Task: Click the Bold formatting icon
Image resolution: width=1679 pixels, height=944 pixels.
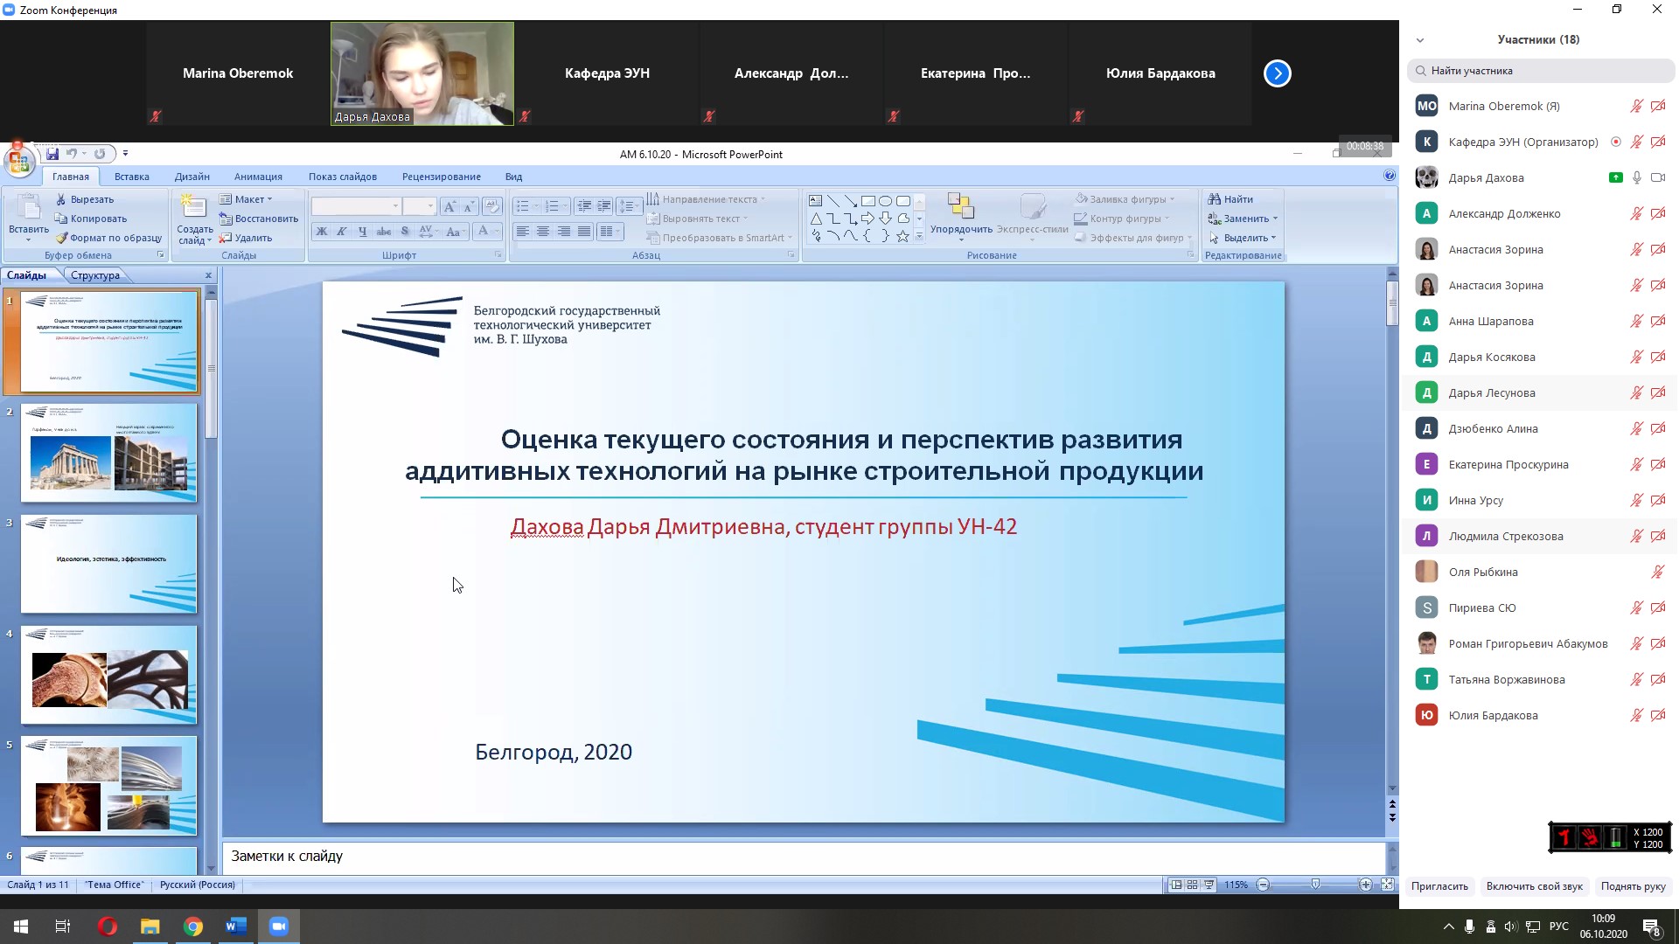Action: click(321, 232)
